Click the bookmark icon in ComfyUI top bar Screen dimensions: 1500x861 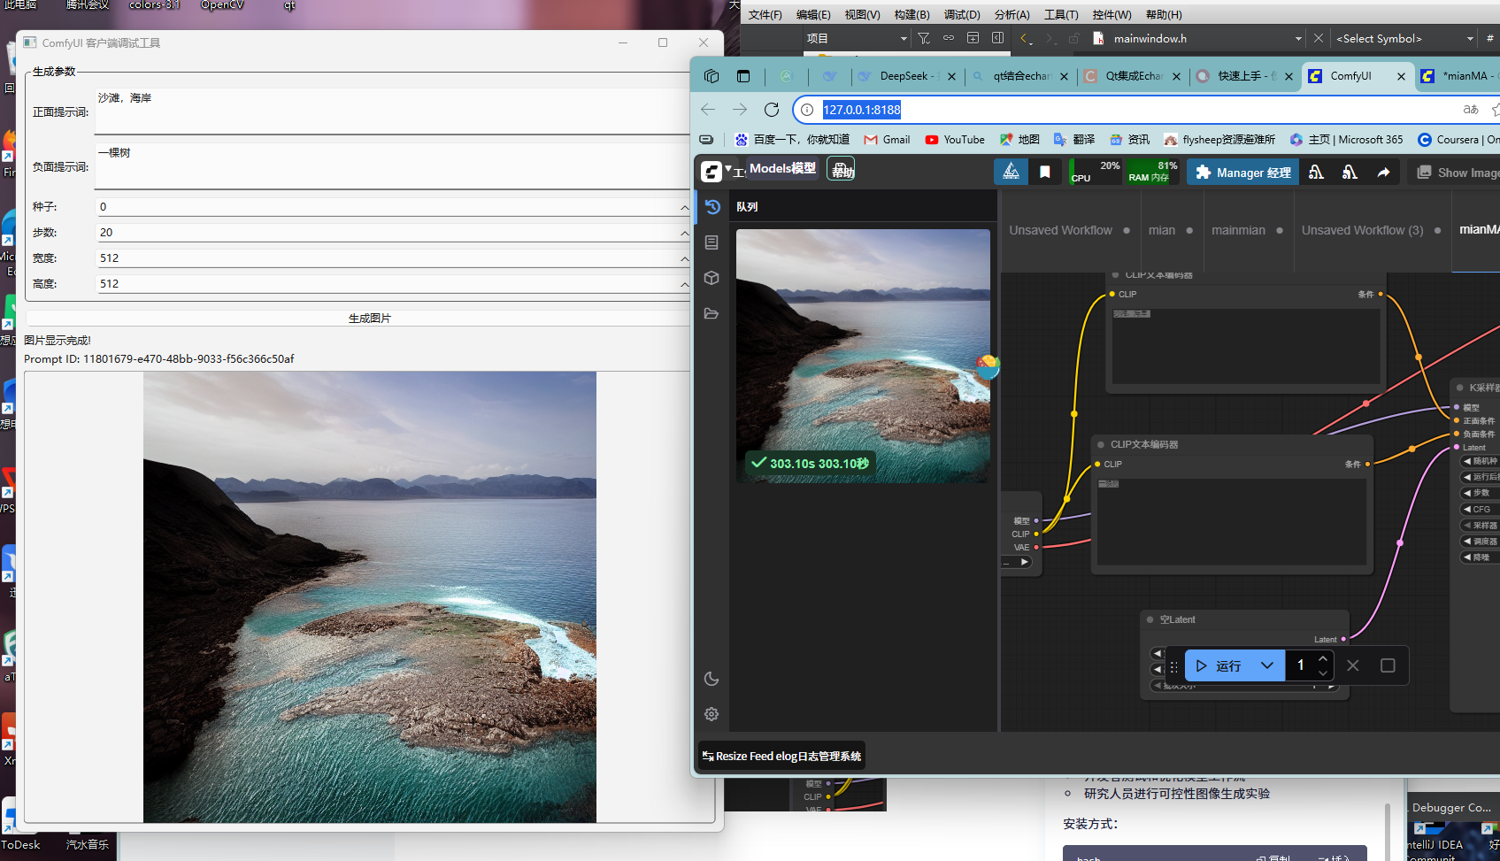[1045, 172]
